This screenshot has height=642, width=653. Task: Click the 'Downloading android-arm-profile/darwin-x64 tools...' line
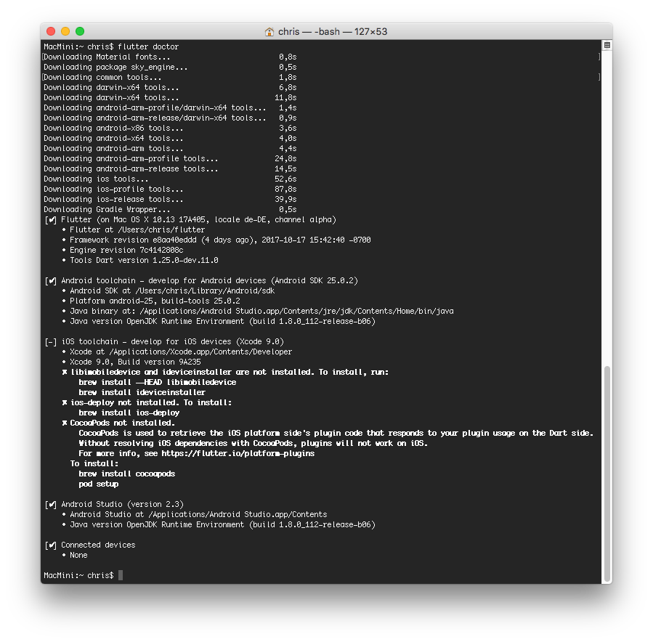170,107
